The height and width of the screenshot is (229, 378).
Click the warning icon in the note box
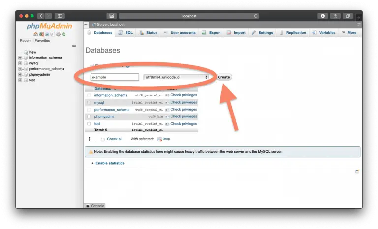click(91, 152)
